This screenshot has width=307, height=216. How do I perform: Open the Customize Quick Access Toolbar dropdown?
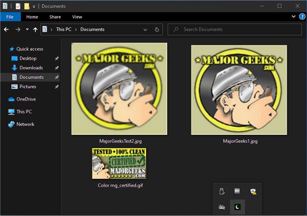(x=34, y=7)
